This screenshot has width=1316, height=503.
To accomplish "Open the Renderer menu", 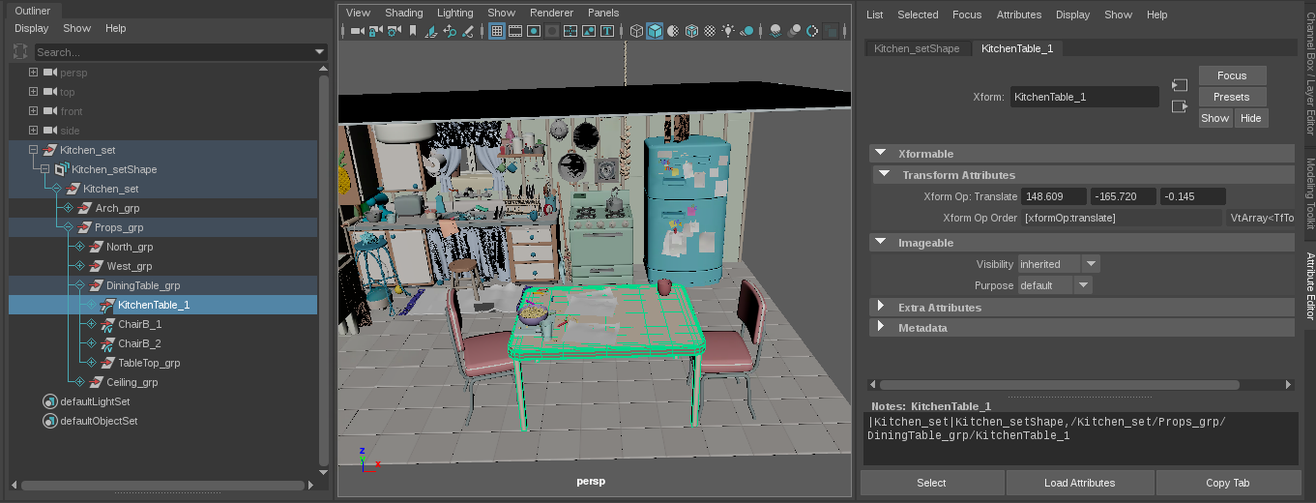I will click(552, 13).
